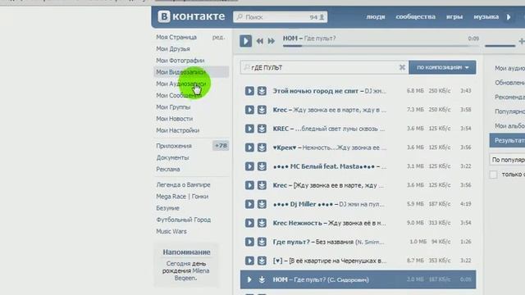The width and height of the screenshot is (525, 295).
Task: Play the 'Dj Miller' track
Action: (249, 204)
